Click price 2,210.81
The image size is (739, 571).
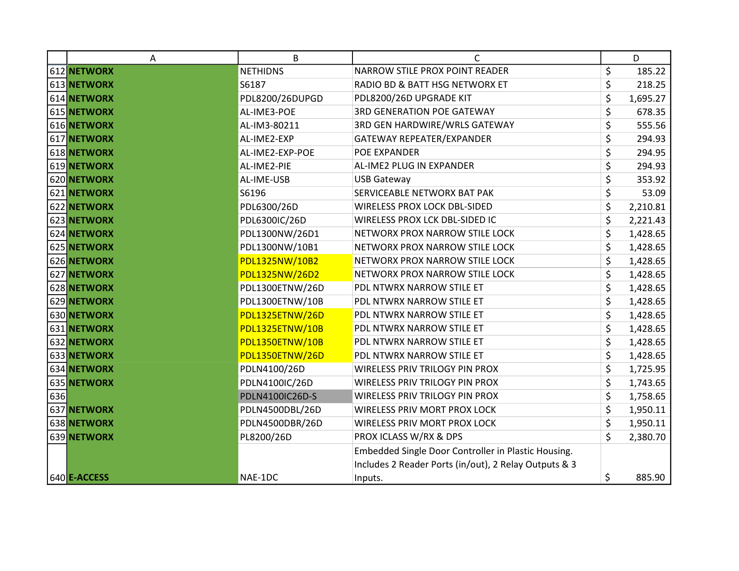coord(636,207)
